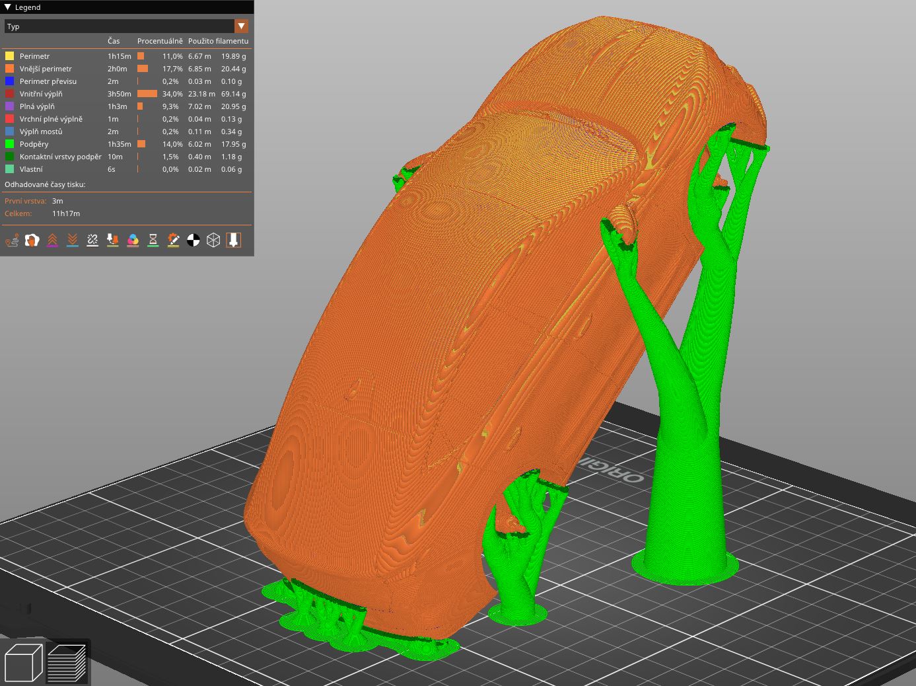The image size is (916, 686).
Task: Collapse the Legend panel
Action: (8, 7)
